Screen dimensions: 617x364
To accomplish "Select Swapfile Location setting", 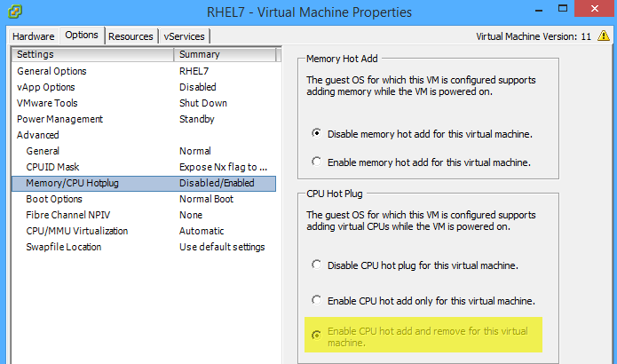I will [63, 247].
